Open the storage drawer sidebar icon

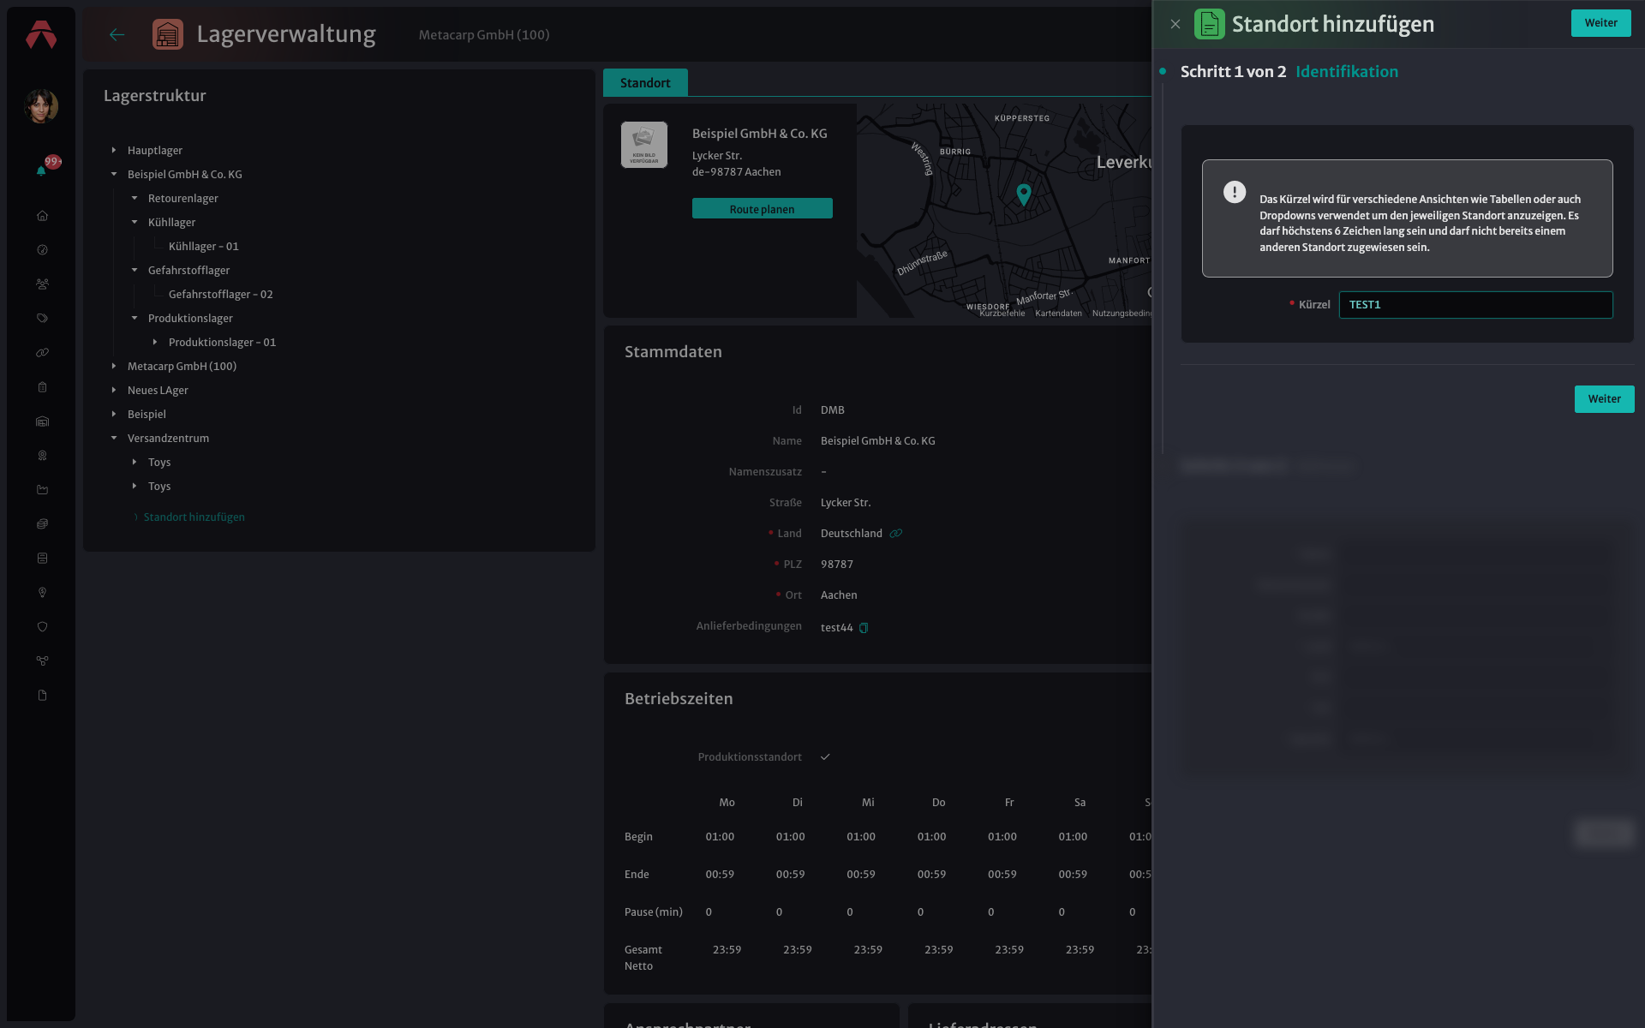coord(42,559)
